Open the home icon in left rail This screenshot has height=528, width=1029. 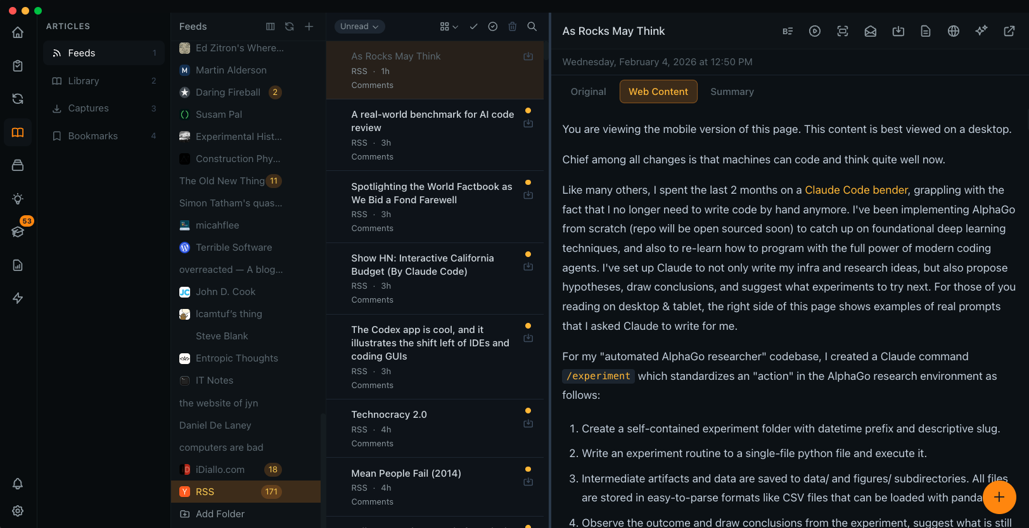18,32
